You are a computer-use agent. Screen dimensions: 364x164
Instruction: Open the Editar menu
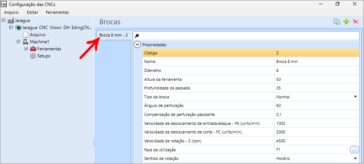32,12
